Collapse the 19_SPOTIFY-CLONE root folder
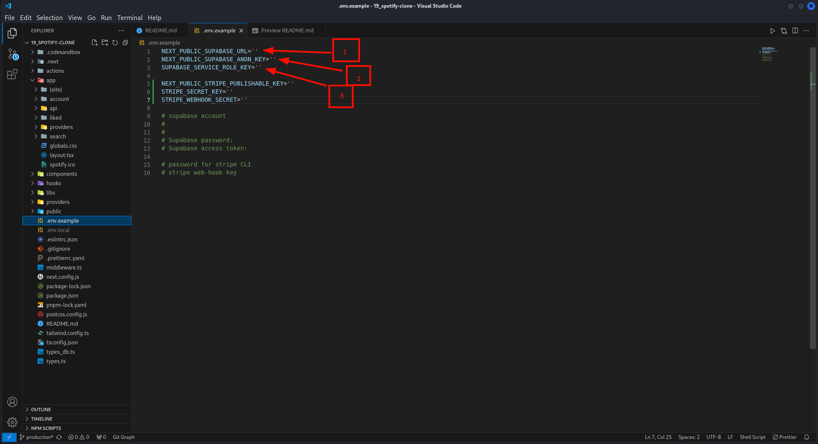The image size is (818, 444). (x=53, y=43)
